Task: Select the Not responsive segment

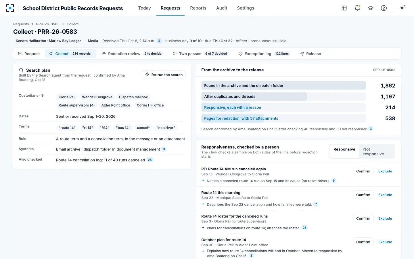Action: 377,151
